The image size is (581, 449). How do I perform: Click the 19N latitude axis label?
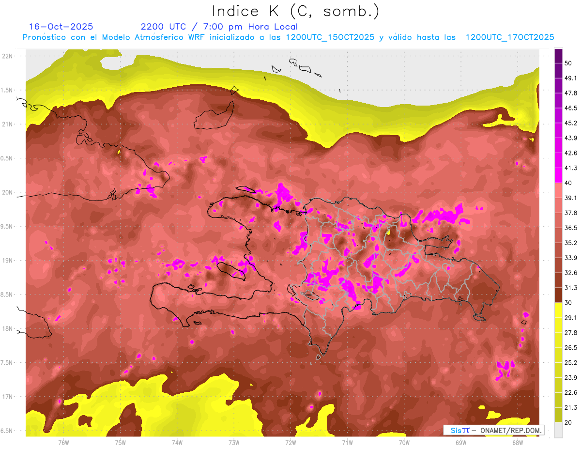(7, 261)
